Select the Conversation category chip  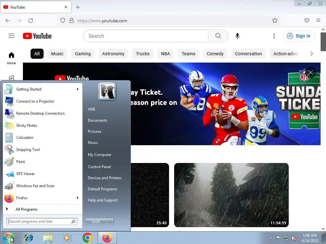point(248,54)
